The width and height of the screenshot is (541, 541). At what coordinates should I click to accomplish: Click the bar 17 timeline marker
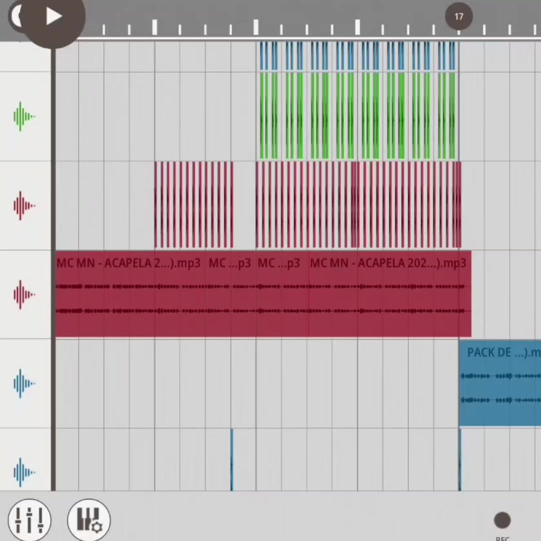[458, 17]
